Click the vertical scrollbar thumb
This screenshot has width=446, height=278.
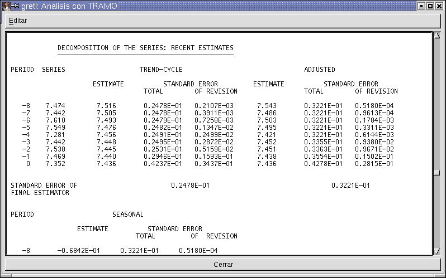pyautogui.click(x=437, y=173)
